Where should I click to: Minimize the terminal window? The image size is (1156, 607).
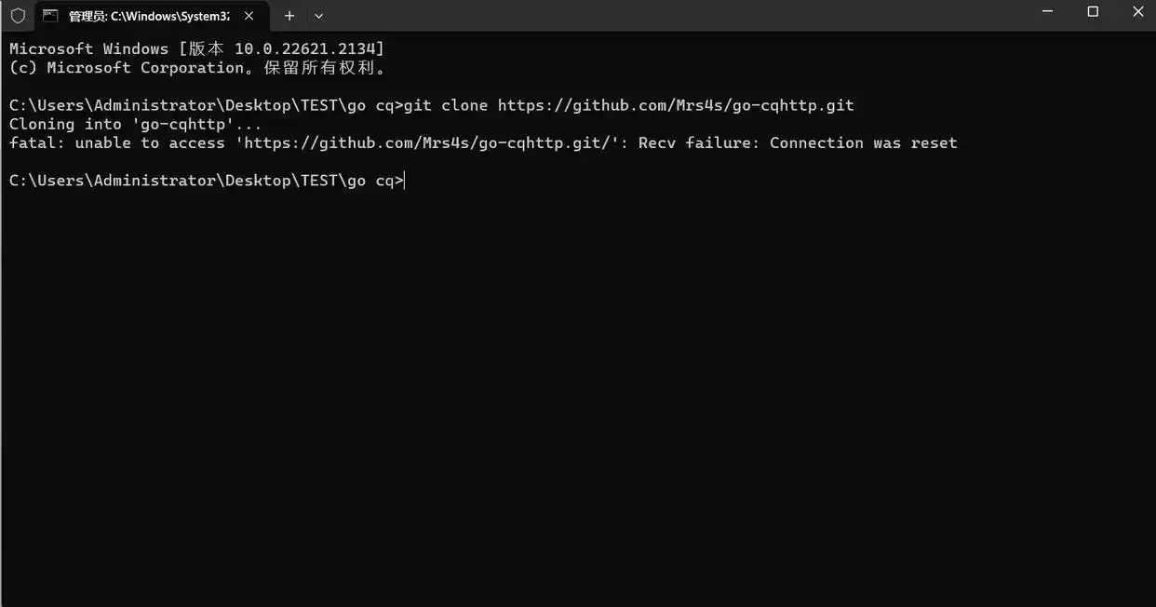click(1047, 12)
